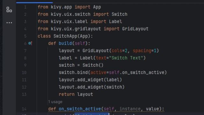Click line number 5 in gutter

[x=25, y=36]
